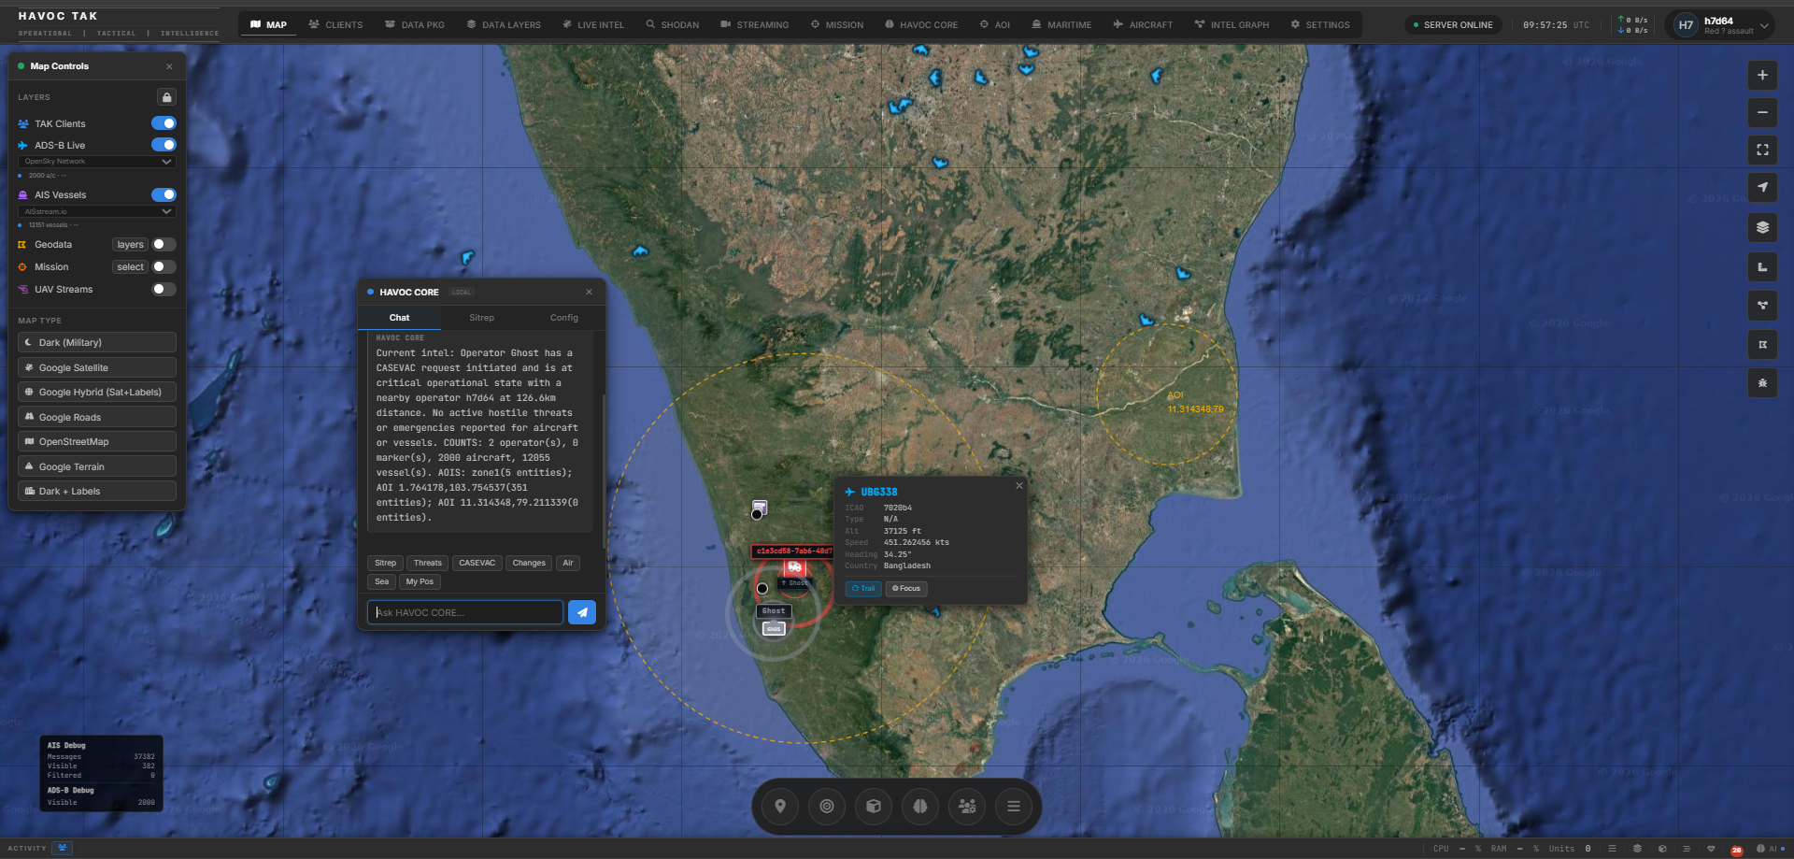Click the 3D cube button in bottom dock
This screenshot has height=859, width=1794.
(x=874, y=806)
